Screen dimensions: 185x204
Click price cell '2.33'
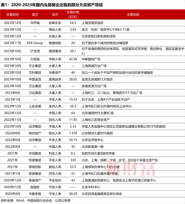pos(73,127)
